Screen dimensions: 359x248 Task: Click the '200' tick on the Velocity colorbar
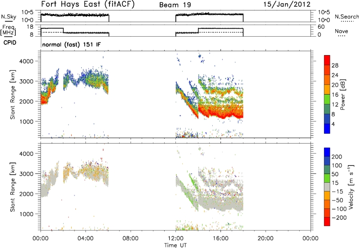pyautogui.click(x=337, y=157)
